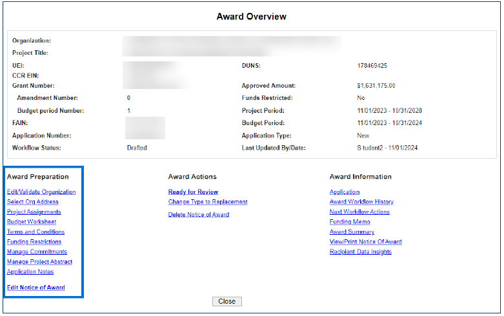Image resolution: width=504 pixels, height=316 pixels.
Task: Open the Budget Worksheet link
Action: (31, 222)
